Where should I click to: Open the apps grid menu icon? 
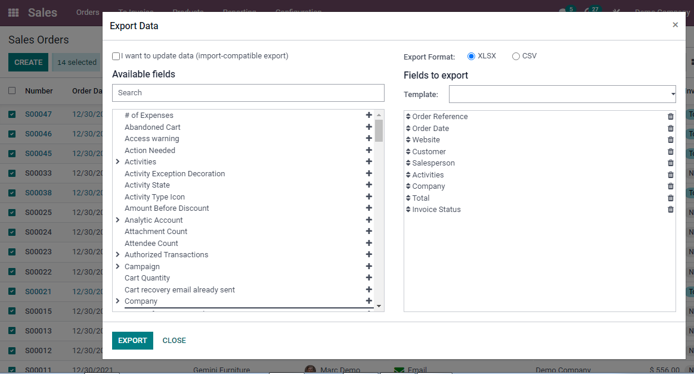click(13, 13)
